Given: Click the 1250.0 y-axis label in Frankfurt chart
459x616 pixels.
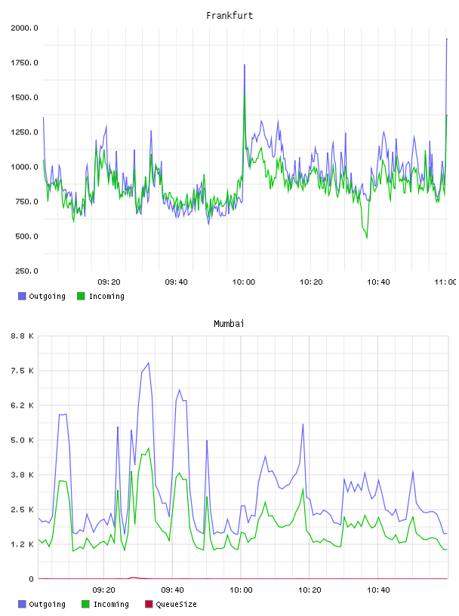Looking at the screenshot, I should [24, 132].
